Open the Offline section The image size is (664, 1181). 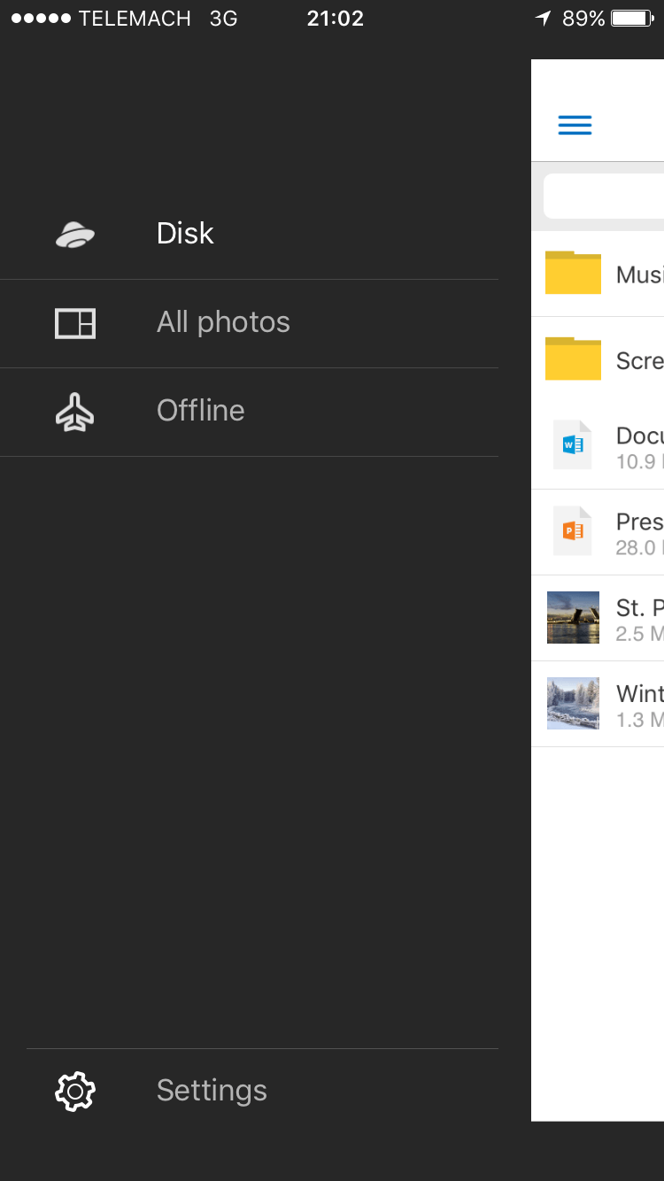pos(249,412)
